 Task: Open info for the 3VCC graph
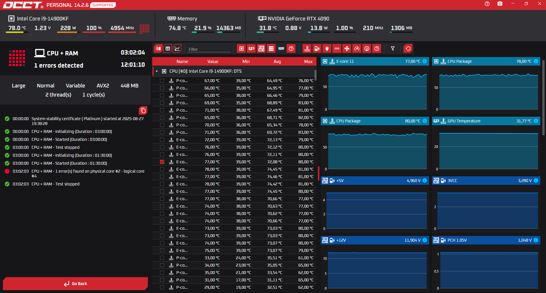click(536, 181)
